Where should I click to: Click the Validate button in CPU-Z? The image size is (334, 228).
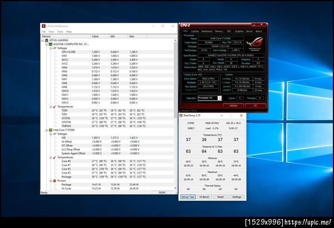coord(233,105)
